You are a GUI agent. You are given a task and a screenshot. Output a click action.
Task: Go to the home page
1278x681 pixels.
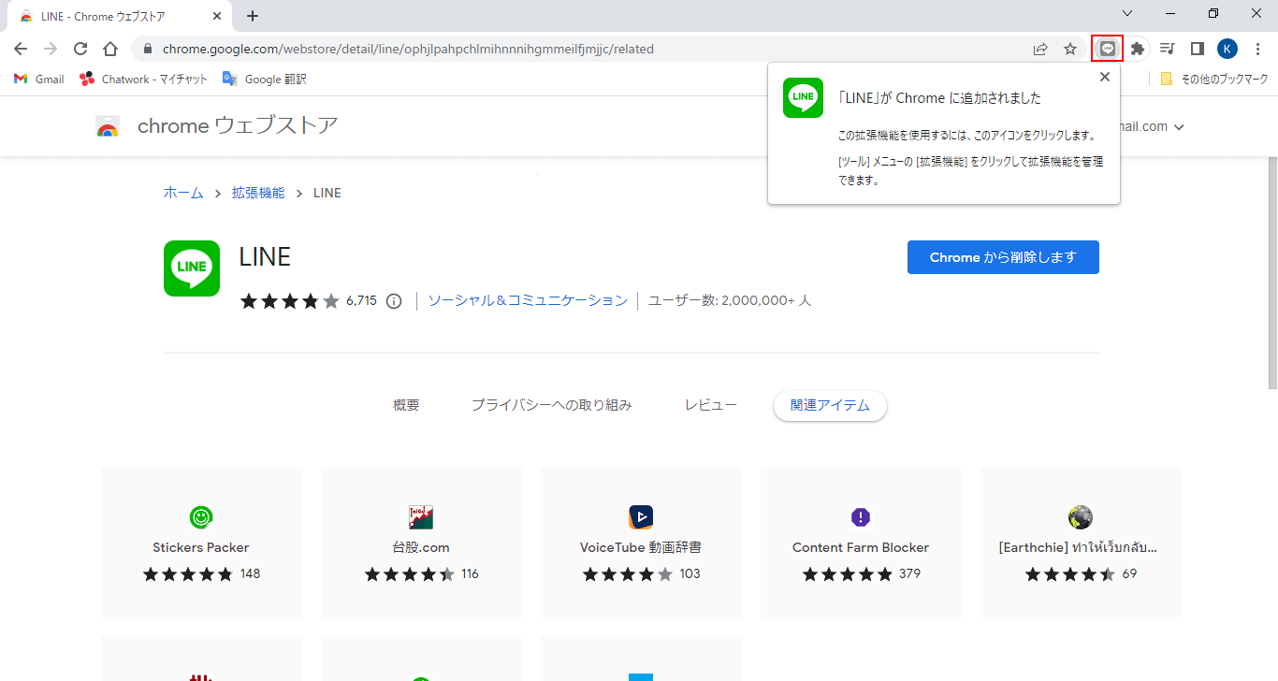pyautogui.click(x=110, y=49)
